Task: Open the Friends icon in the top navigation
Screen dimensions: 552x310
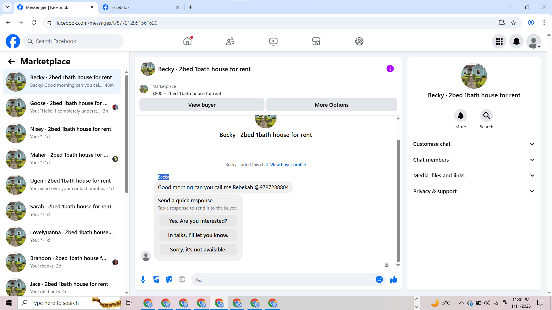Action: click(230, 41)
